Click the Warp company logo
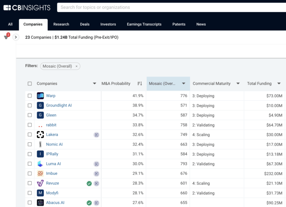This screenshot has width=286, height=207. point(40,96)
